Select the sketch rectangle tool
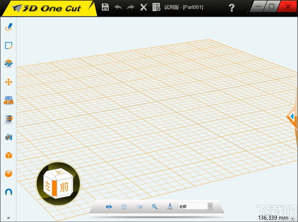Viewport: 298px width, 222px height. [x=8, y=45]
